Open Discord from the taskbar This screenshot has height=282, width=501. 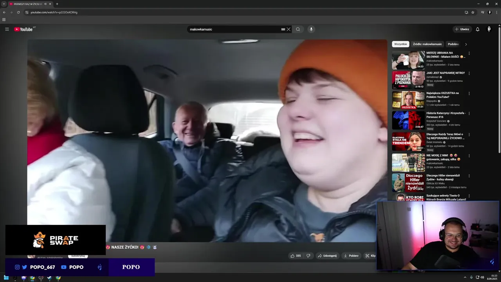click(23, 278)
